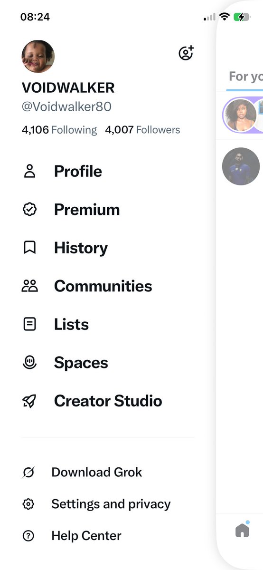Tap the Grok slashed-circle icon
The width and height of the screenshot is (263, 570).
[28, 472]
